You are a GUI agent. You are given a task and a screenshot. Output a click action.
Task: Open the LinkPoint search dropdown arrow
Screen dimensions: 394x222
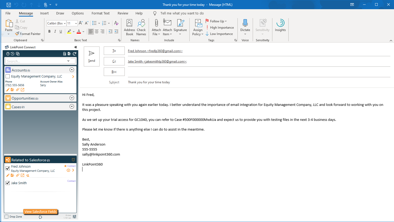pyautogui.click(x=68, y=61)
